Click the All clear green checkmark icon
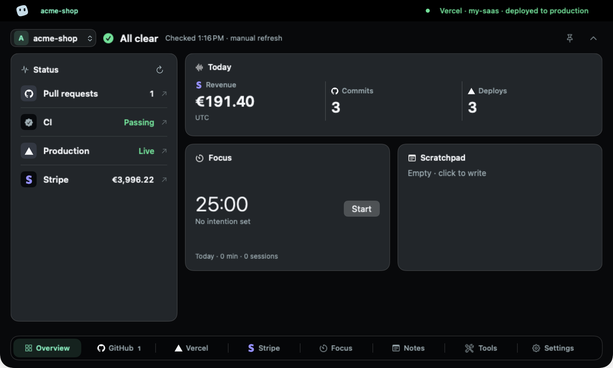This screenshot has width=613, height=368. click(108, 38)
